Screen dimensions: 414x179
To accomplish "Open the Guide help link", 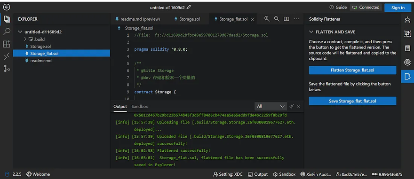I will click(x=338, y=8).
